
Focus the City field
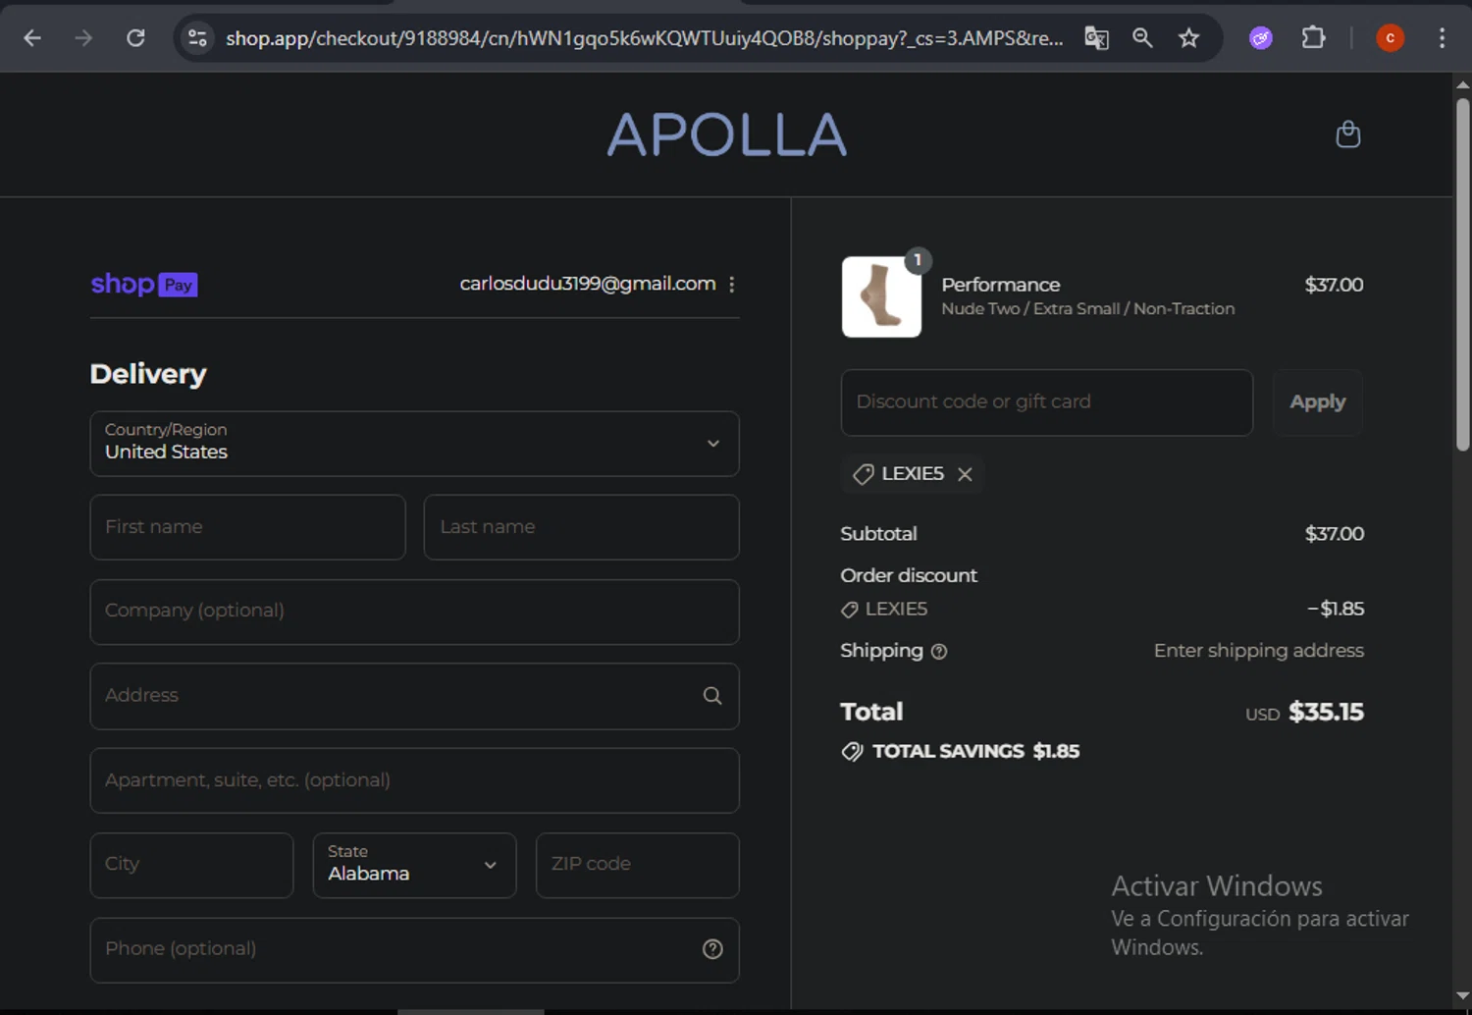coord(191,865)
